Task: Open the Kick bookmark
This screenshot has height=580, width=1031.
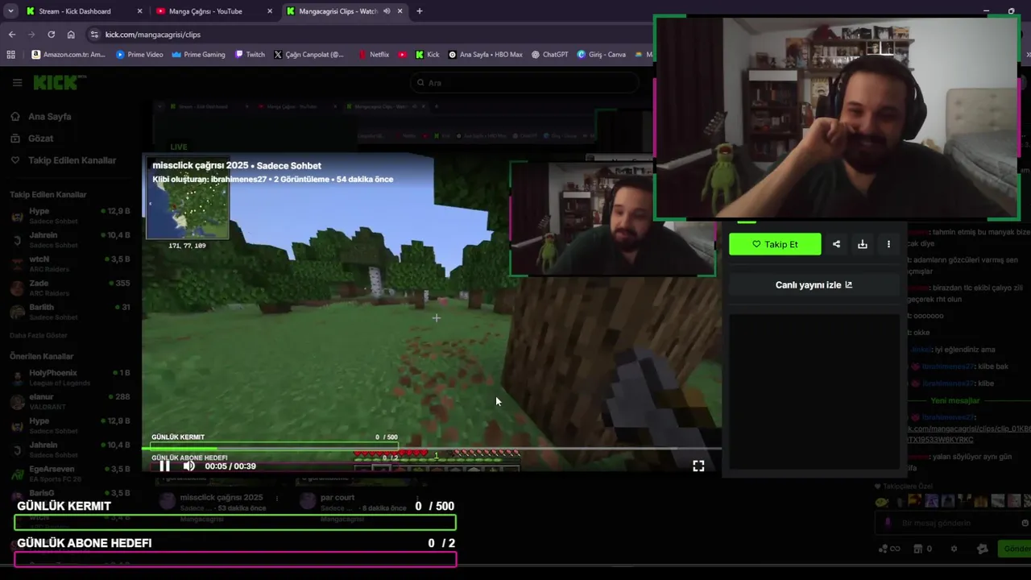Action: (427, 55)
